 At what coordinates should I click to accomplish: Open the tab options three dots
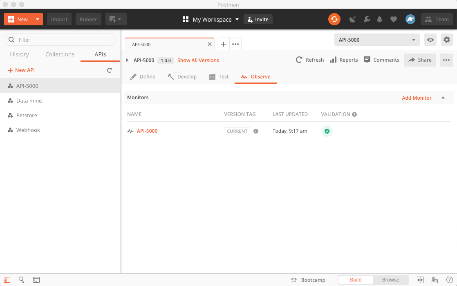click(235, 44)
